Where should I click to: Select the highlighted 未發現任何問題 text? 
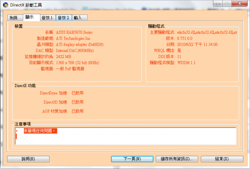40,131
